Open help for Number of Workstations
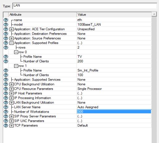 click(x=6, y=112)
